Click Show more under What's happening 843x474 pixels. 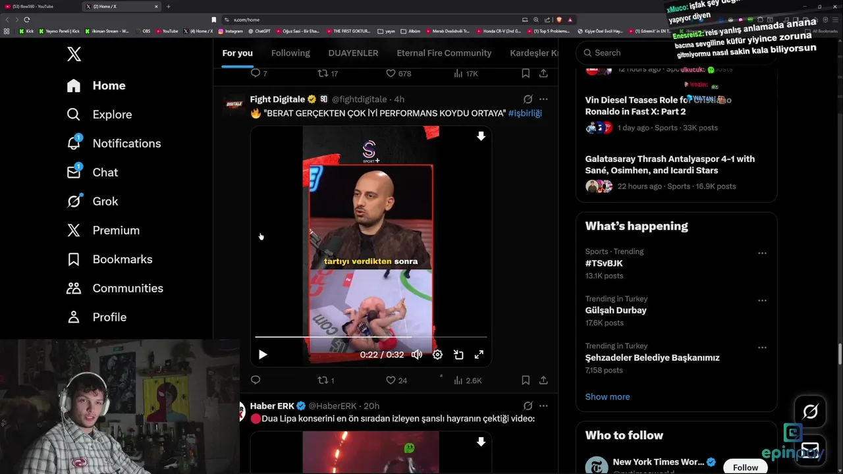coord(607,397)
